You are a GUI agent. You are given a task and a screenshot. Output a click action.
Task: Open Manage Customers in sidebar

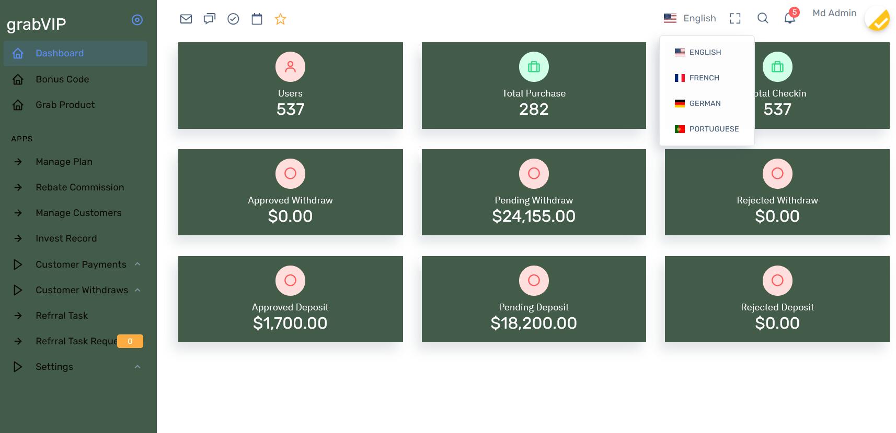point(78,213)
